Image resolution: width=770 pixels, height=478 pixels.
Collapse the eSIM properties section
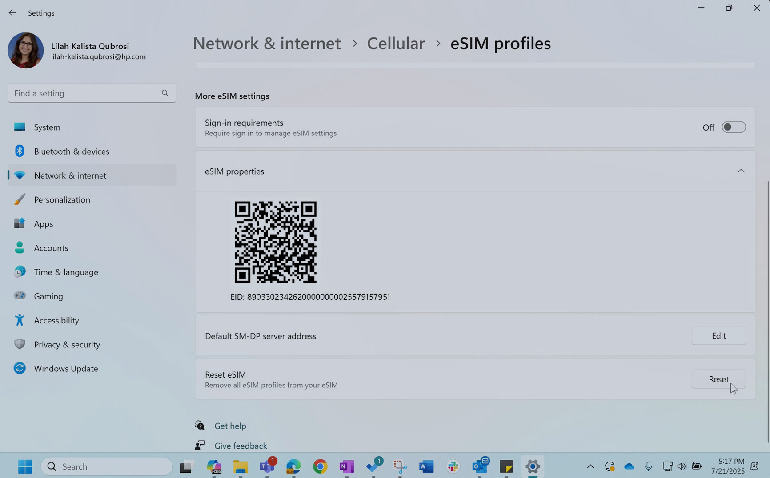pos(741,171)
